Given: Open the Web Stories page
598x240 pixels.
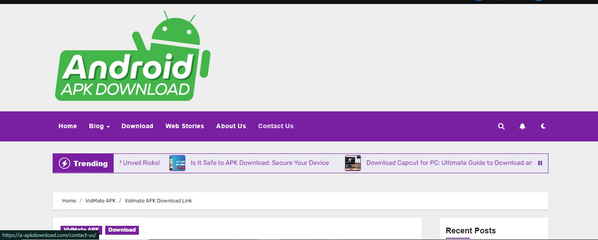Looking at the screenshot, I should (x=184, y=126).
